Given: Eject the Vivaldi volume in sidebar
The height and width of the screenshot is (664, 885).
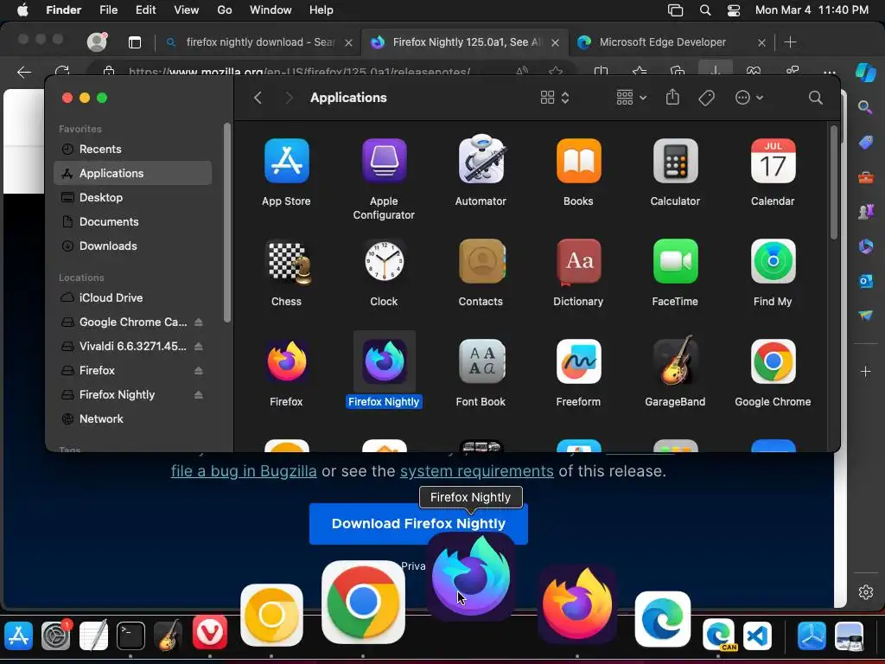Looking at the screenshot, I should 199,346.
